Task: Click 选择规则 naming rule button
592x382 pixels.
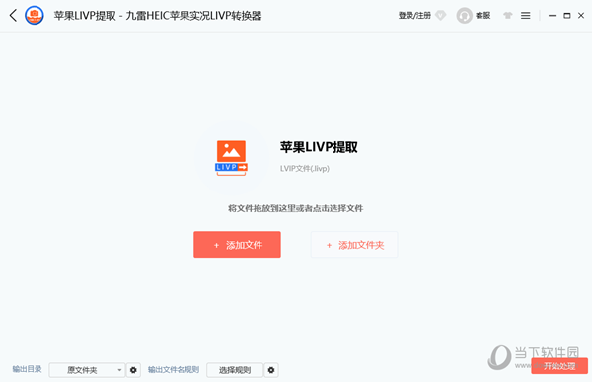Action: tap(235, 370)
